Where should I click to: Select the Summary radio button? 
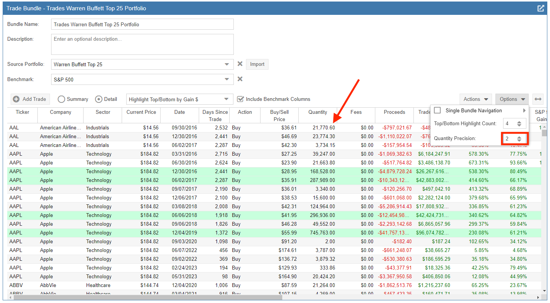point(61,99)
